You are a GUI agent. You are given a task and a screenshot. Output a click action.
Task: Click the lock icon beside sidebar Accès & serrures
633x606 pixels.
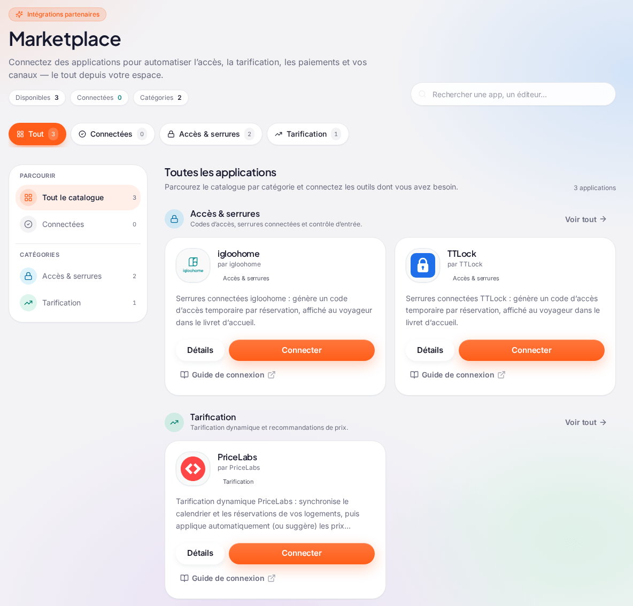(x=28, y=276)
